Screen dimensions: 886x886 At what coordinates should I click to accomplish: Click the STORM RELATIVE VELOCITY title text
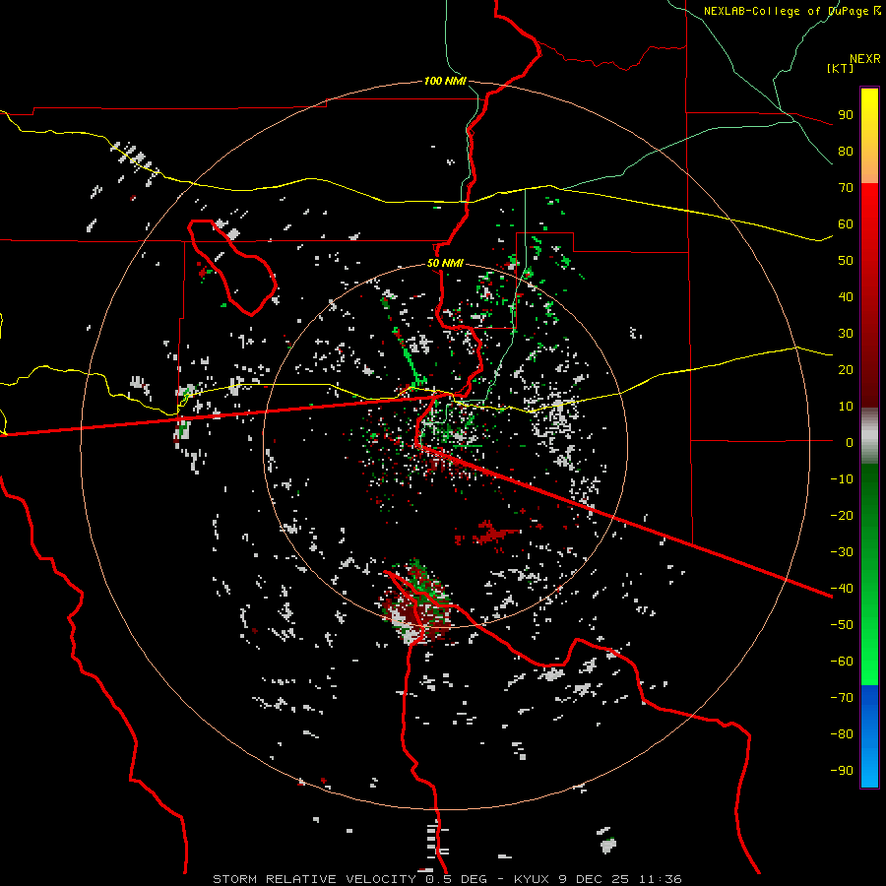point(314,879)
